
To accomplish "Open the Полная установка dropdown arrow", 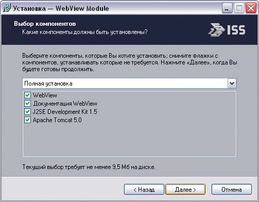I will click(x=232, y=83).
